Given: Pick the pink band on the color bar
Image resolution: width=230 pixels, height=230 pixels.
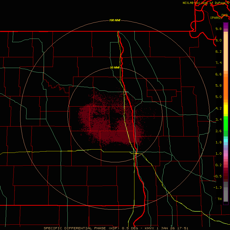Looking at the screenshot, I should coord(226,155).
